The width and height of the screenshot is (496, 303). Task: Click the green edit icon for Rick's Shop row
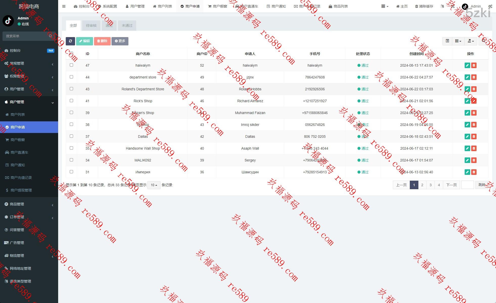(x=467, y=101)
